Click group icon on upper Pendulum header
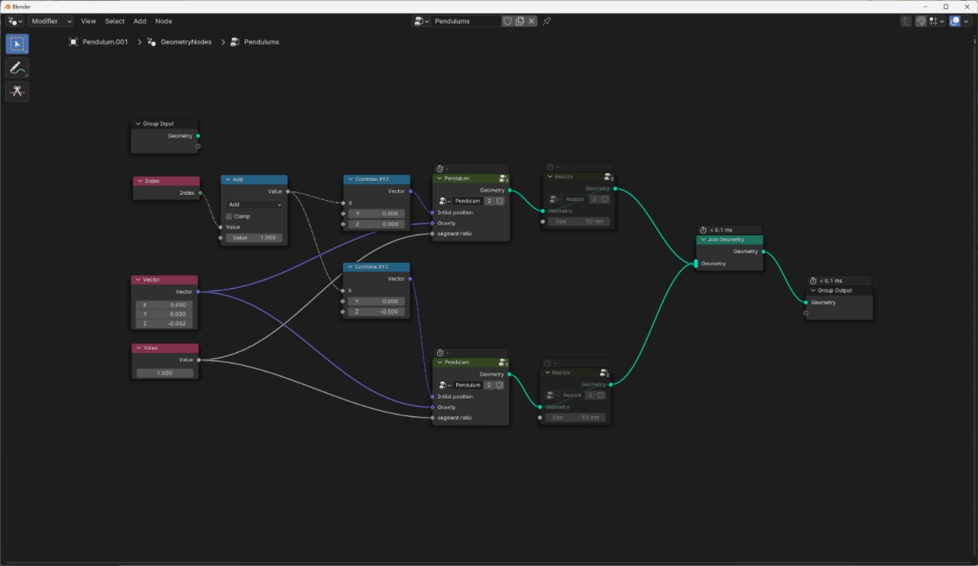Image resolution: width=978 pixels, height=566 pixels. (504, 179)
